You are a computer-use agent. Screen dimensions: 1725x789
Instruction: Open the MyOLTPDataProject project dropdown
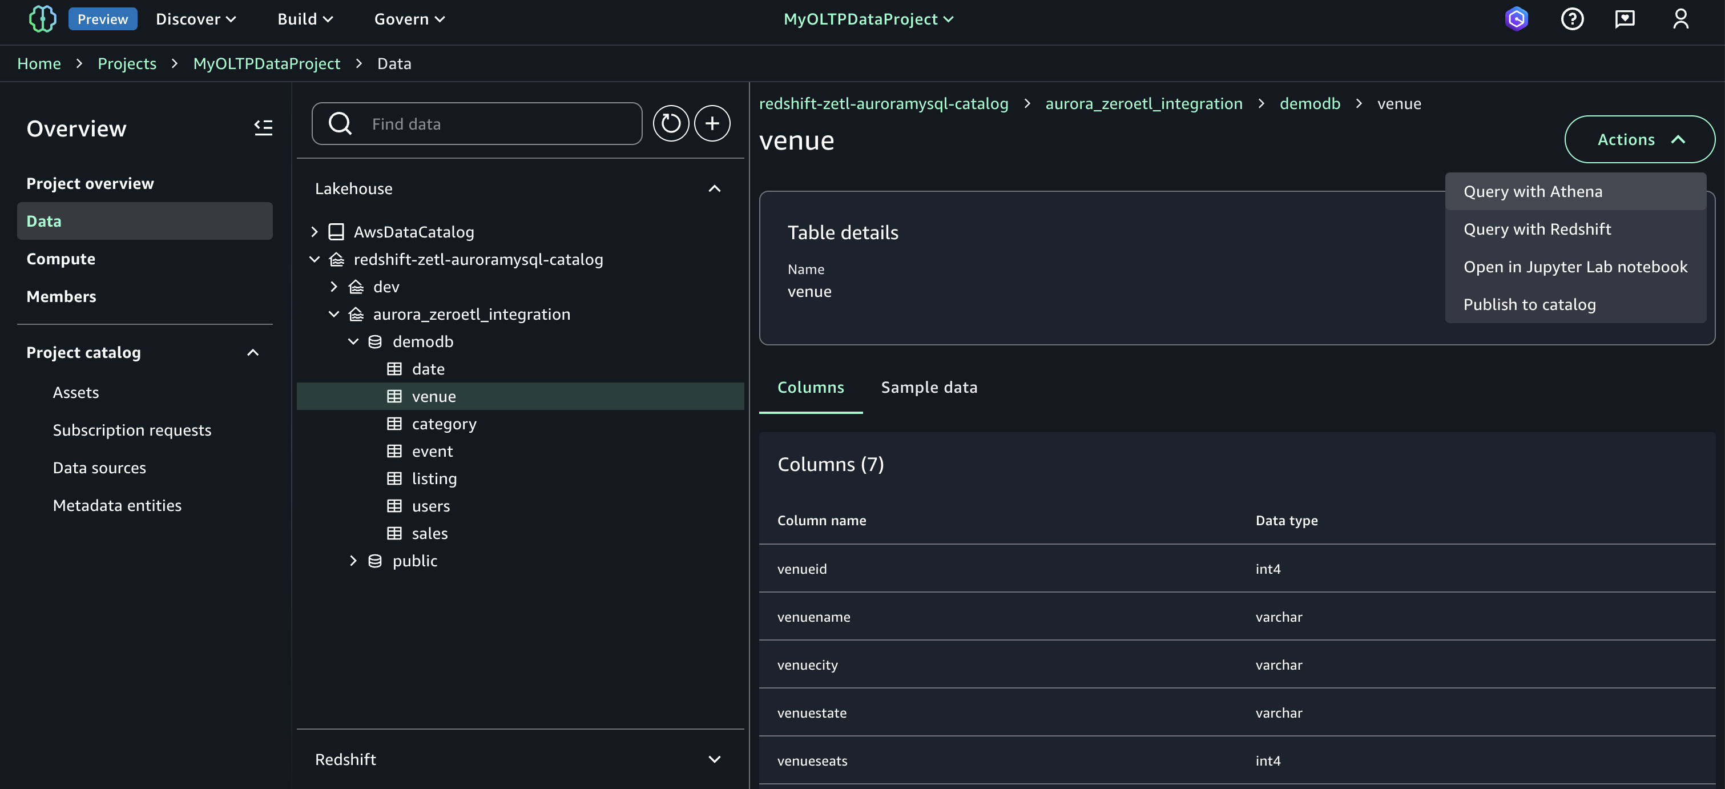868,19
